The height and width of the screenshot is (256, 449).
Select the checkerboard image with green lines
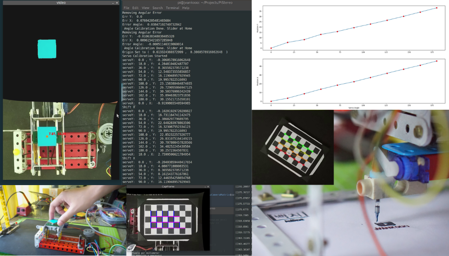click(x=293, y=147)
